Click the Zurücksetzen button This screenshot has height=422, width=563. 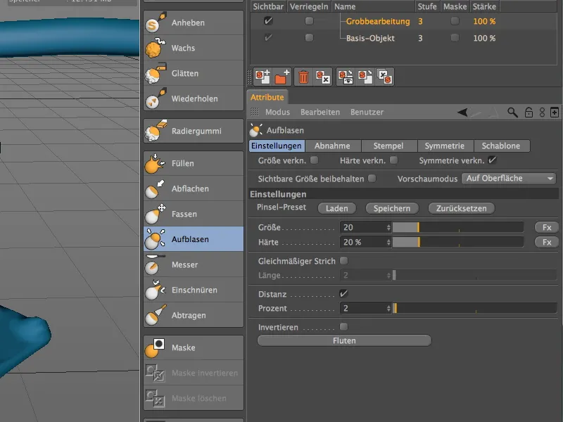click(x=462, y=208)
